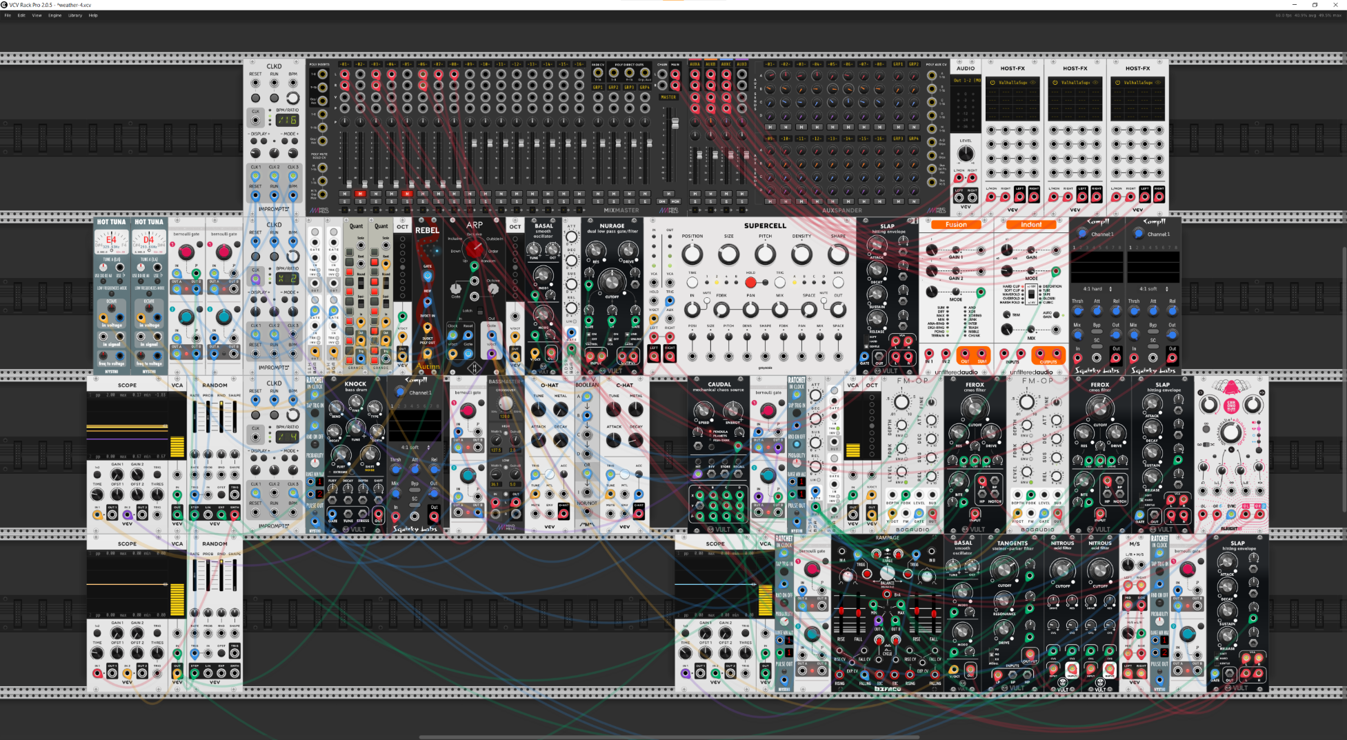1347x740 pixels.
Task: Click the CAUDAL SPEED knob
Action: pos(704,412)
